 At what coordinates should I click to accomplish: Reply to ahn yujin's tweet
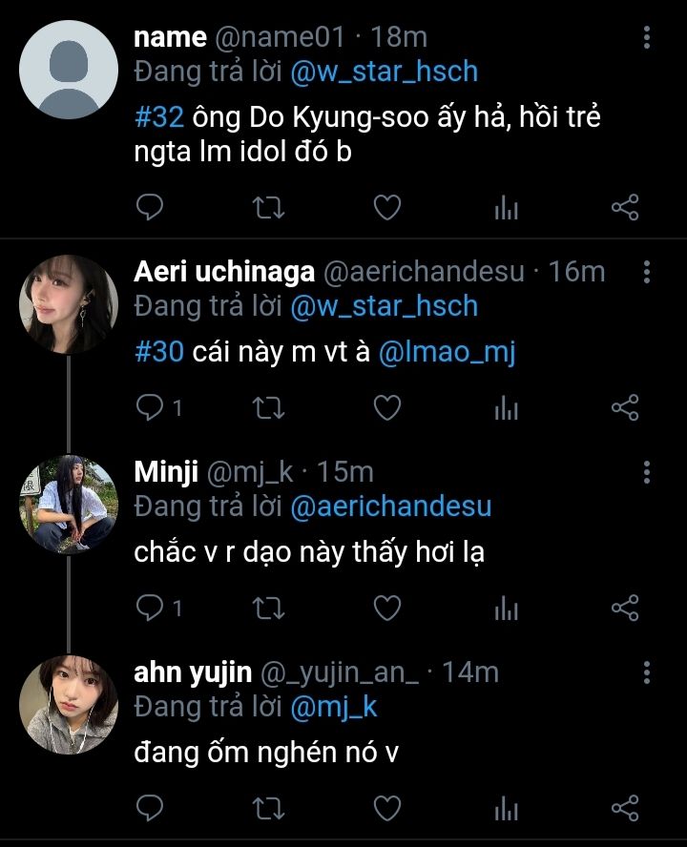coord(151,808)
